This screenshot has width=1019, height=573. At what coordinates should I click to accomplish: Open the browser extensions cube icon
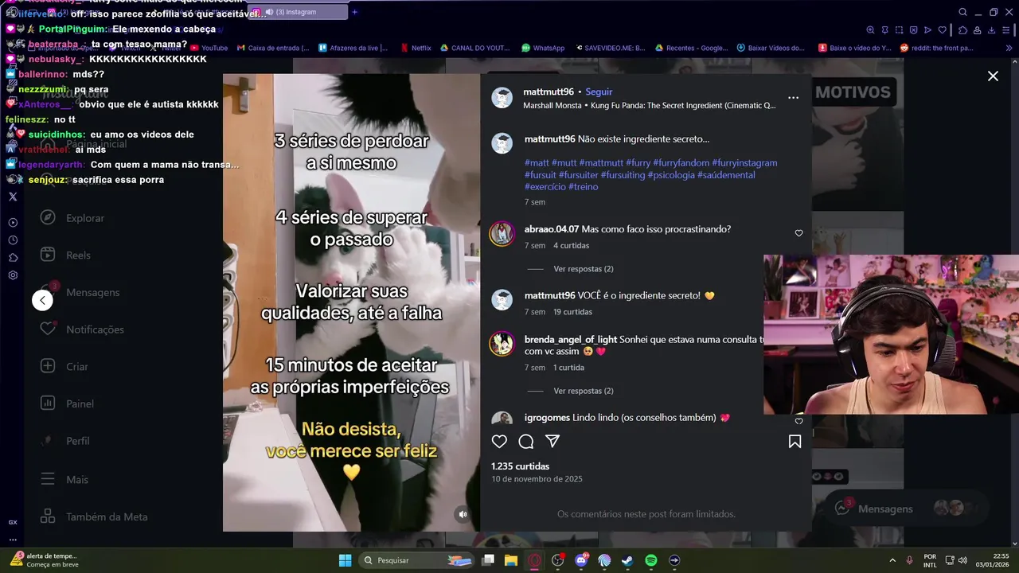[962, 30]
